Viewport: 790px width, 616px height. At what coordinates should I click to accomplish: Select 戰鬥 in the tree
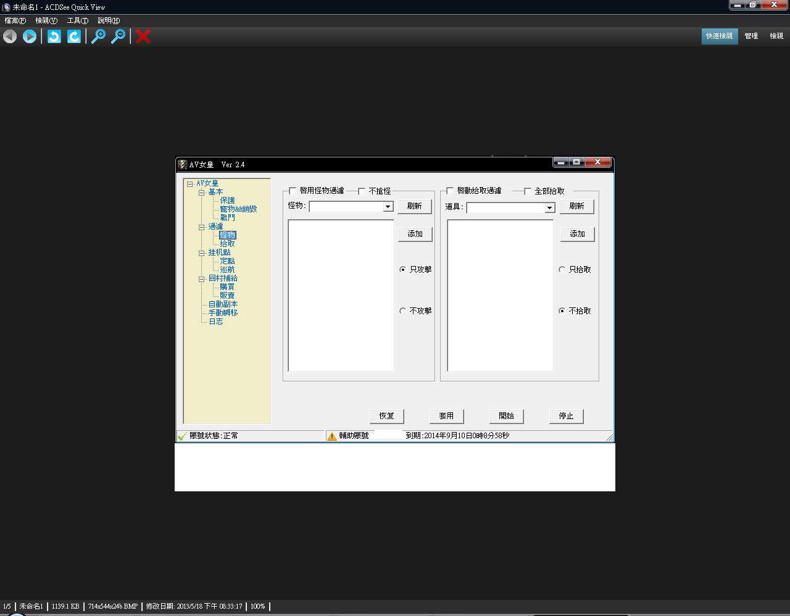click(x=227, y=218)
